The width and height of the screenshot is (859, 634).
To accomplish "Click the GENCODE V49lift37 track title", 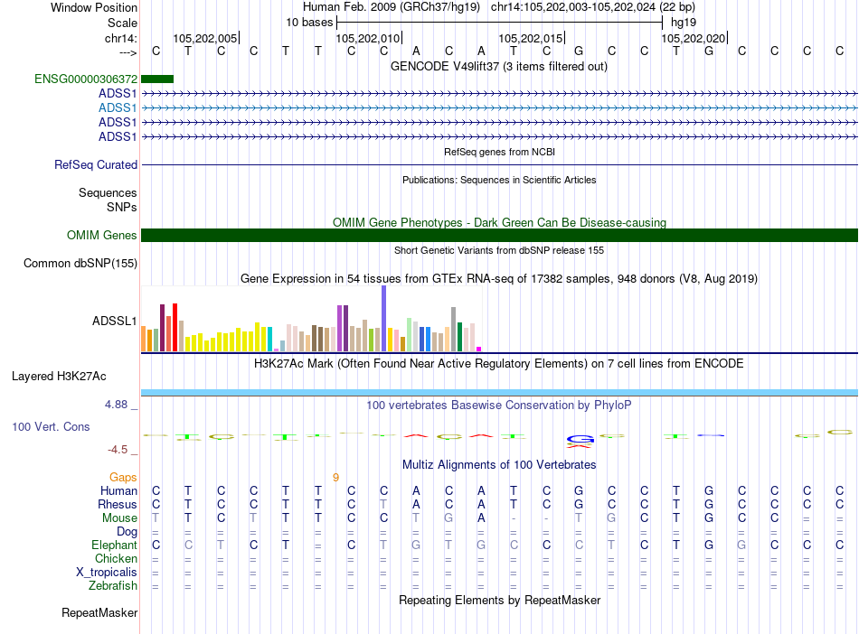I will pos(499,66).
